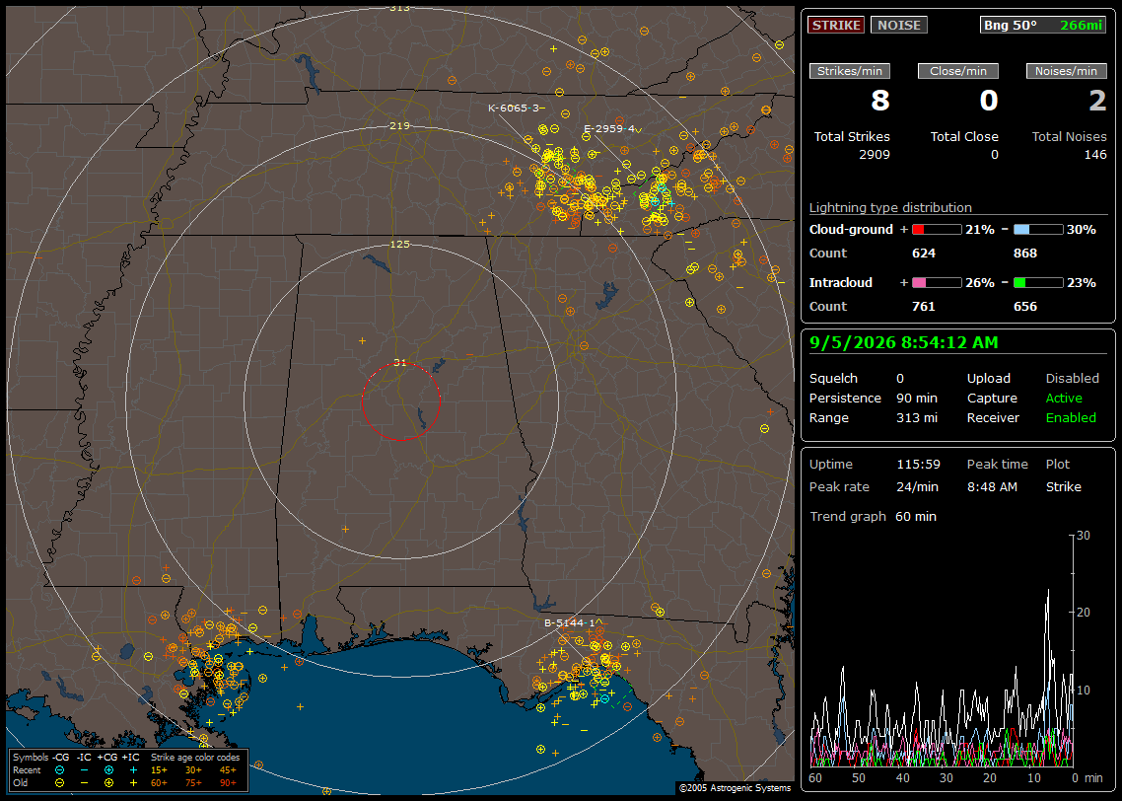Select the Close/min counter label

(x=958, y=71)
